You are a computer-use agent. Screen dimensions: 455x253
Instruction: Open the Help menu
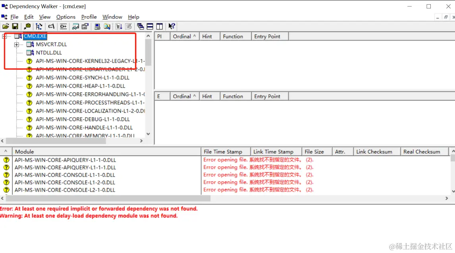pyautogui.click(x=133, y=17)
